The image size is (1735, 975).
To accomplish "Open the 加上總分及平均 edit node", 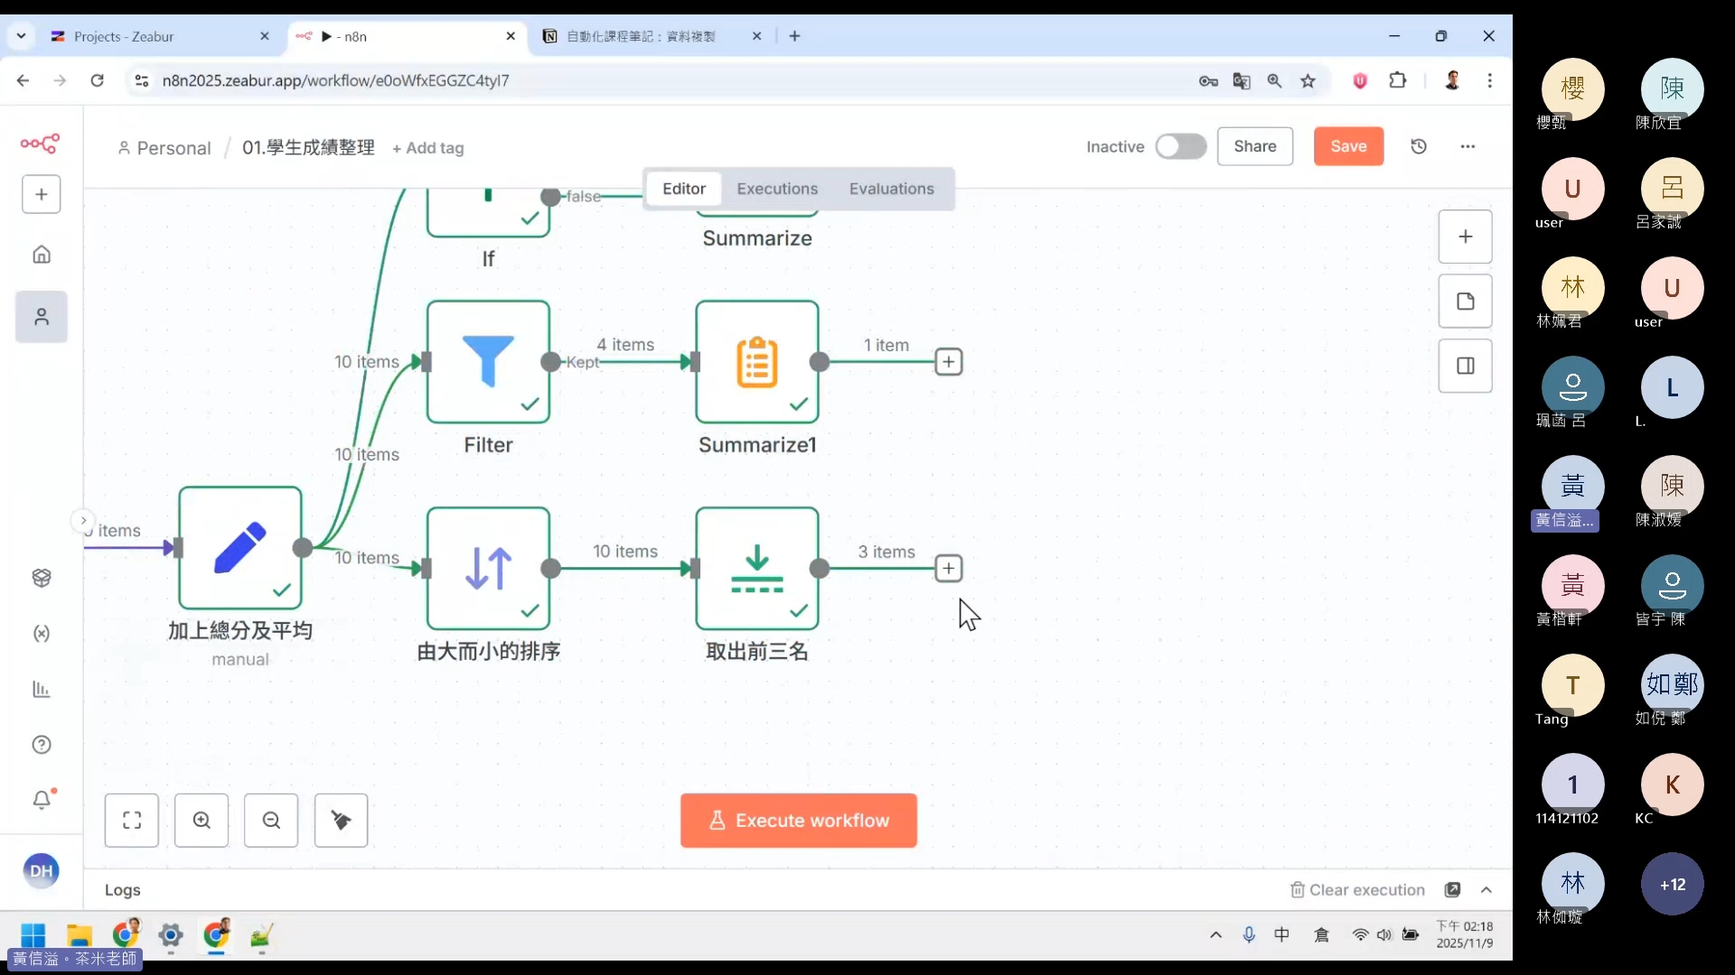I will (239, 547).
